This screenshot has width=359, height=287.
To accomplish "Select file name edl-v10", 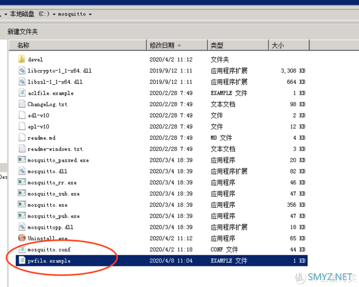I will [39, 116].
